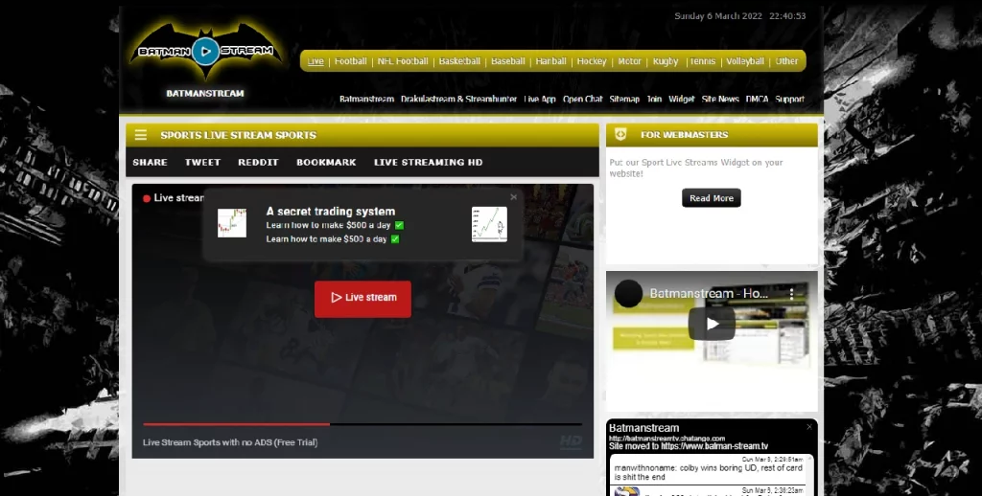
Task: Open the Volleyball category
Action: pos(745,61)
